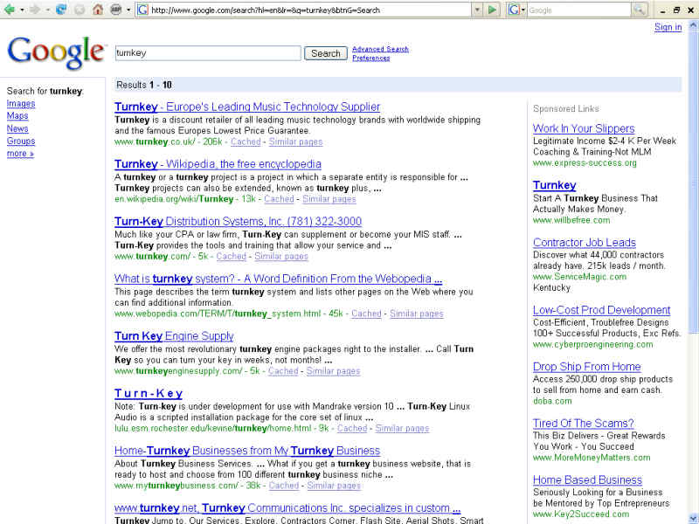Image resolution: width=699 pixels, height=524 pixels.
Task: Click the green Go arrow button
Action: (x=492, y=10)
